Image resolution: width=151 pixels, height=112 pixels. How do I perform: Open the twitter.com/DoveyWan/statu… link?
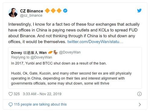pos(95,42)
